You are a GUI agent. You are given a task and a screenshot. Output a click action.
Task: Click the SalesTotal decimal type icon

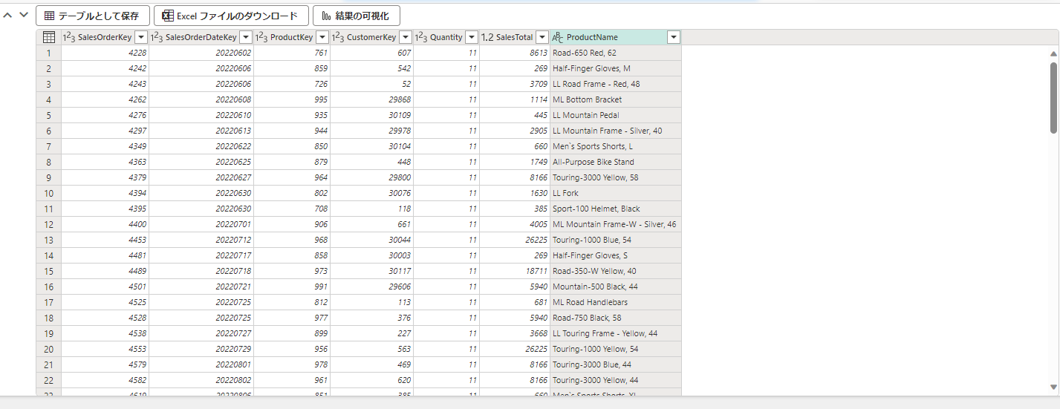pyautogui.click(x=487, y=37)
